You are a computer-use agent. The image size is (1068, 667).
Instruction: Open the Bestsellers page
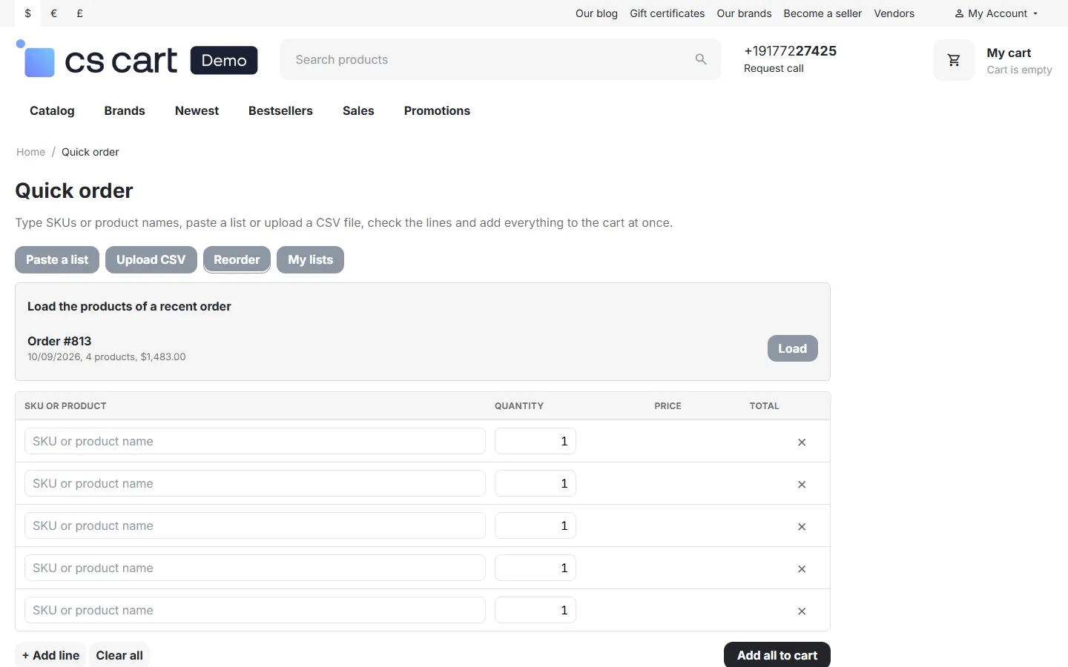(x=280, y=110)
